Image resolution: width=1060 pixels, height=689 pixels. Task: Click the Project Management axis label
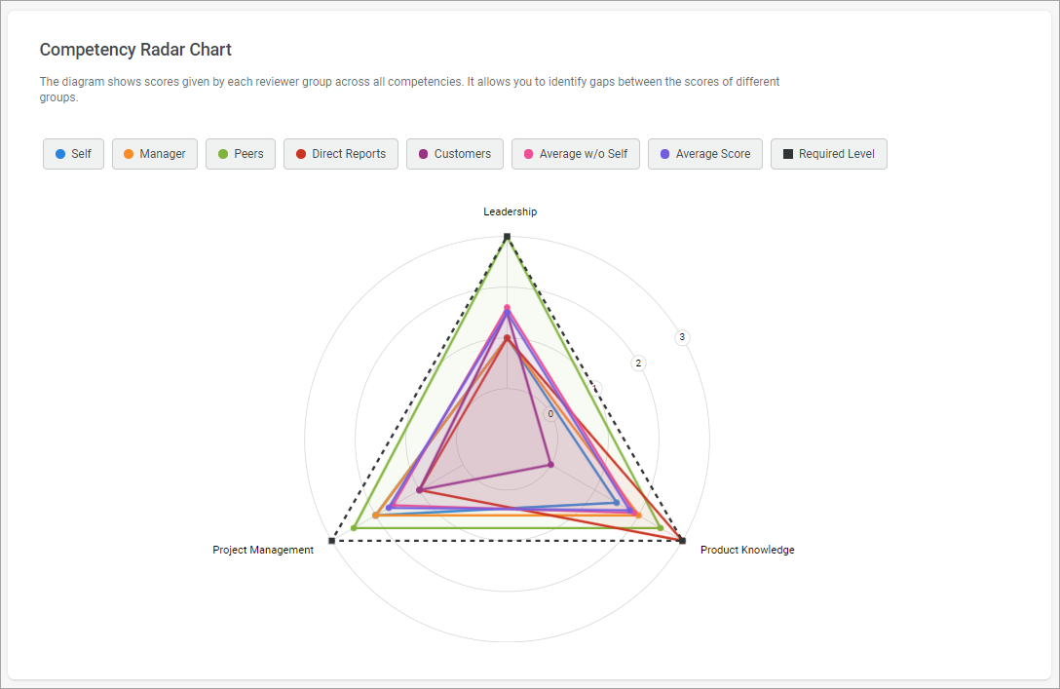263,550
